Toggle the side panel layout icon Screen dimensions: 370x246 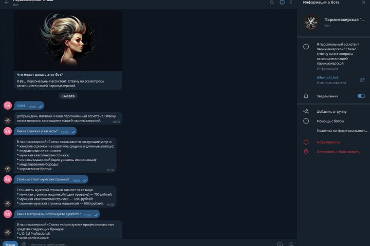coord(282,3)
